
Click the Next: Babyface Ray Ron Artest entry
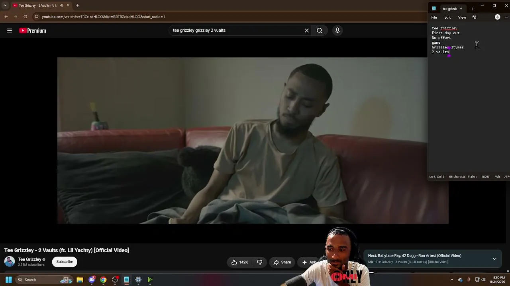click(414, 255)
